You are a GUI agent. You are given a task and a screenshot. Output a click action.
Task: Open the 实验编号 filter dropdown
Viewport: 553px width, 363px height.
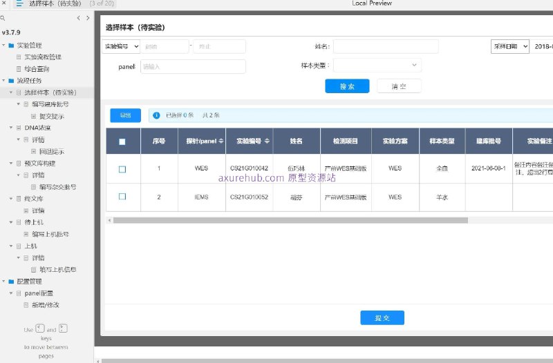tap(121, 46)
